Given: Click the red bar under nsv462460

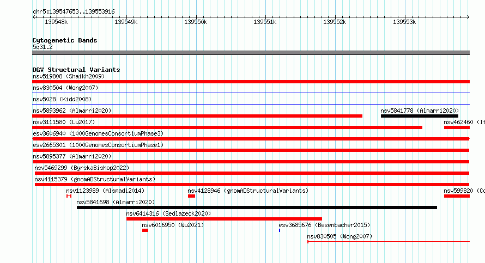Looking at the screenshot, I should [457, 127].
